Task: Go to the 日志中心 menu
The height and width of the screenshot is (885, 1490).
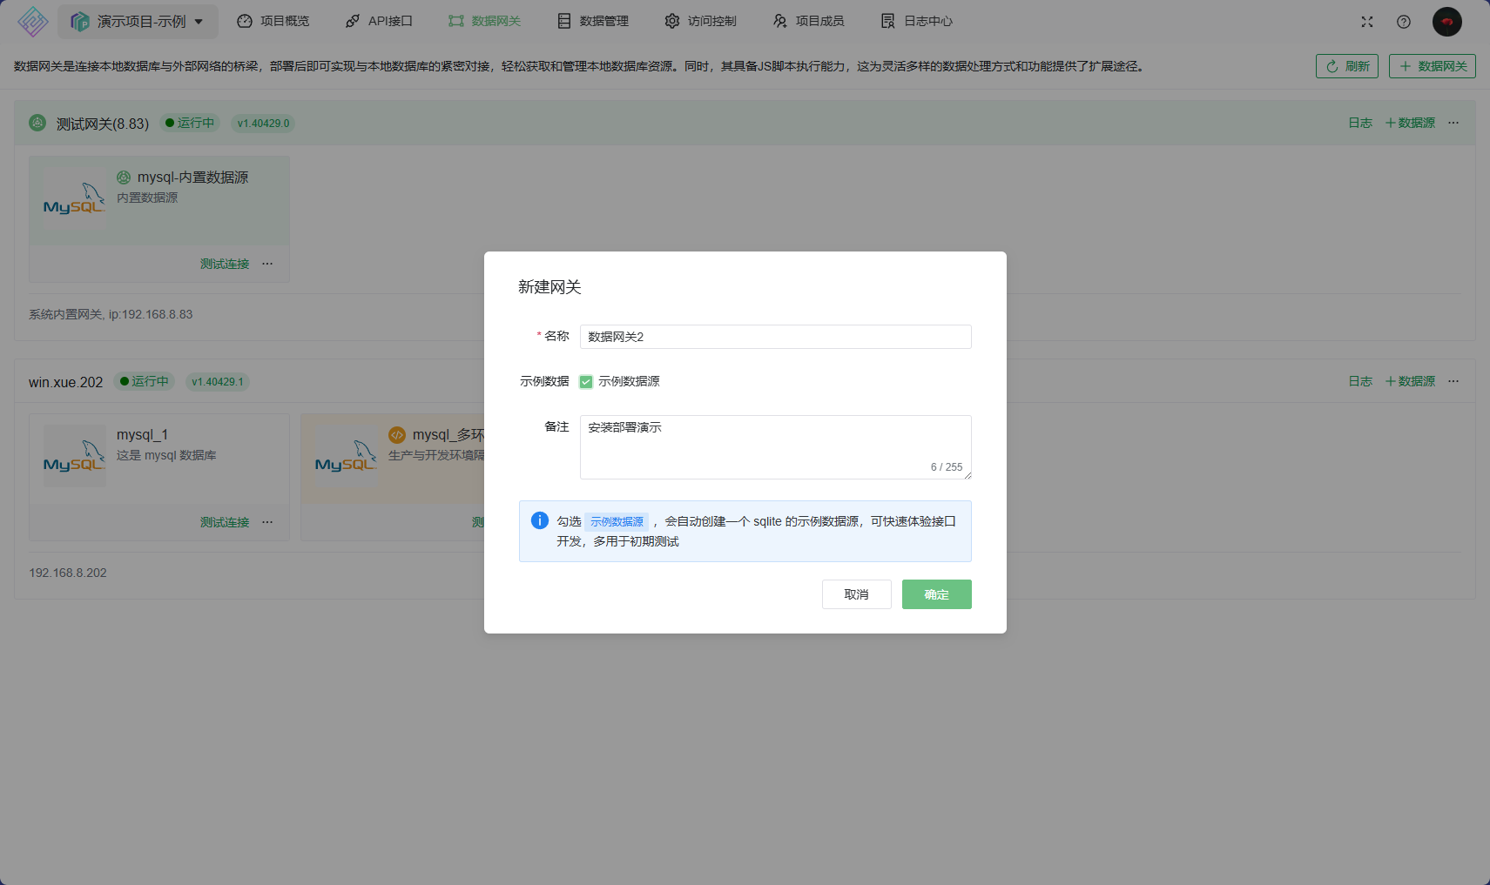Action: (917, 21)
